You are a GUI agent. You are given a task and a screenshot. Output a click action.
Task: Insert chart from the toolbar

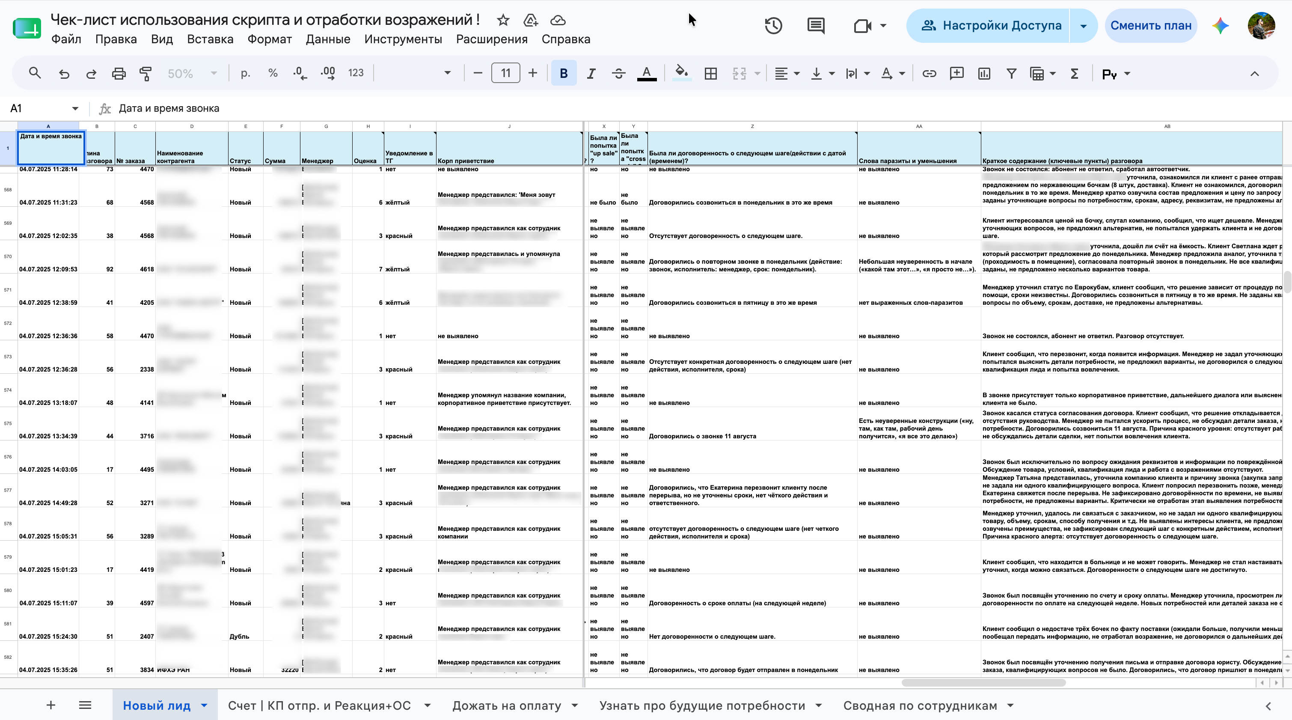984,73
